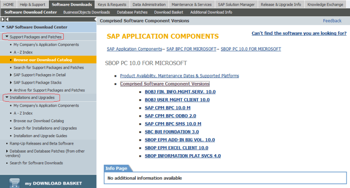This screenshot has width=350, height=188.
Task: Collapse Support Packages and Patches section
Action: [x=7, y=37]
